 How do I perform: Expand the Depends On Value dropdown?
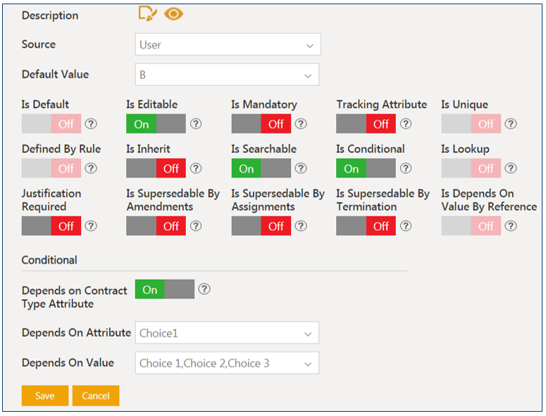(x=227, y=363)
